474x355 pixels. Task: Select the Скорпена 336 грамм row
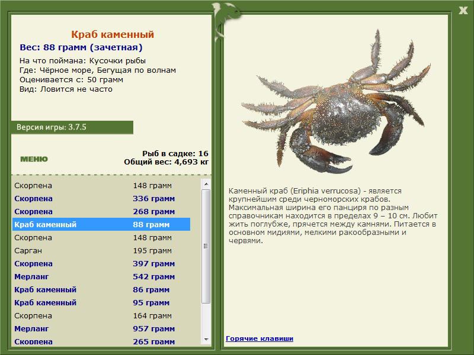coord(101,199)
